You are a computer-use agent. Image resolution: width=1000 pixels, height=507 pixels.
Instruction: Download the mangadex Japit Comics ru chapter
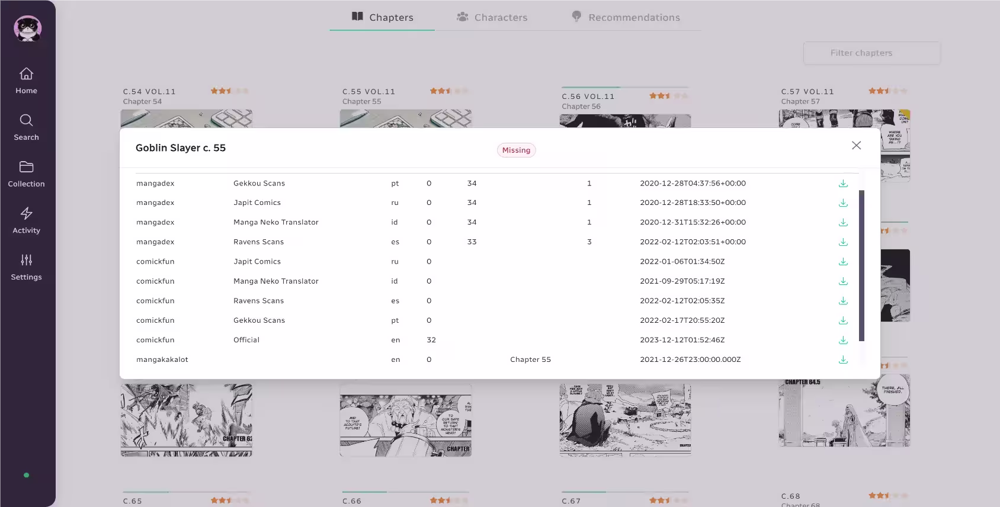[x=843, y=203]
